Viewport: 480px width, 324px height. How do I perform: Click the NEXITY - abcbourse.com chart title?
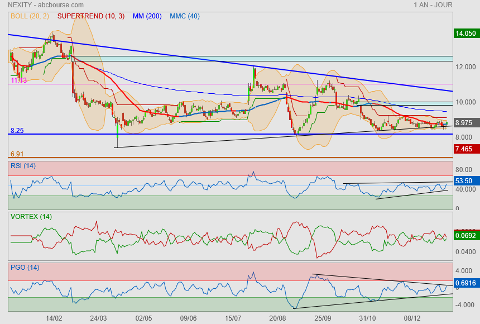coord(42,5)
